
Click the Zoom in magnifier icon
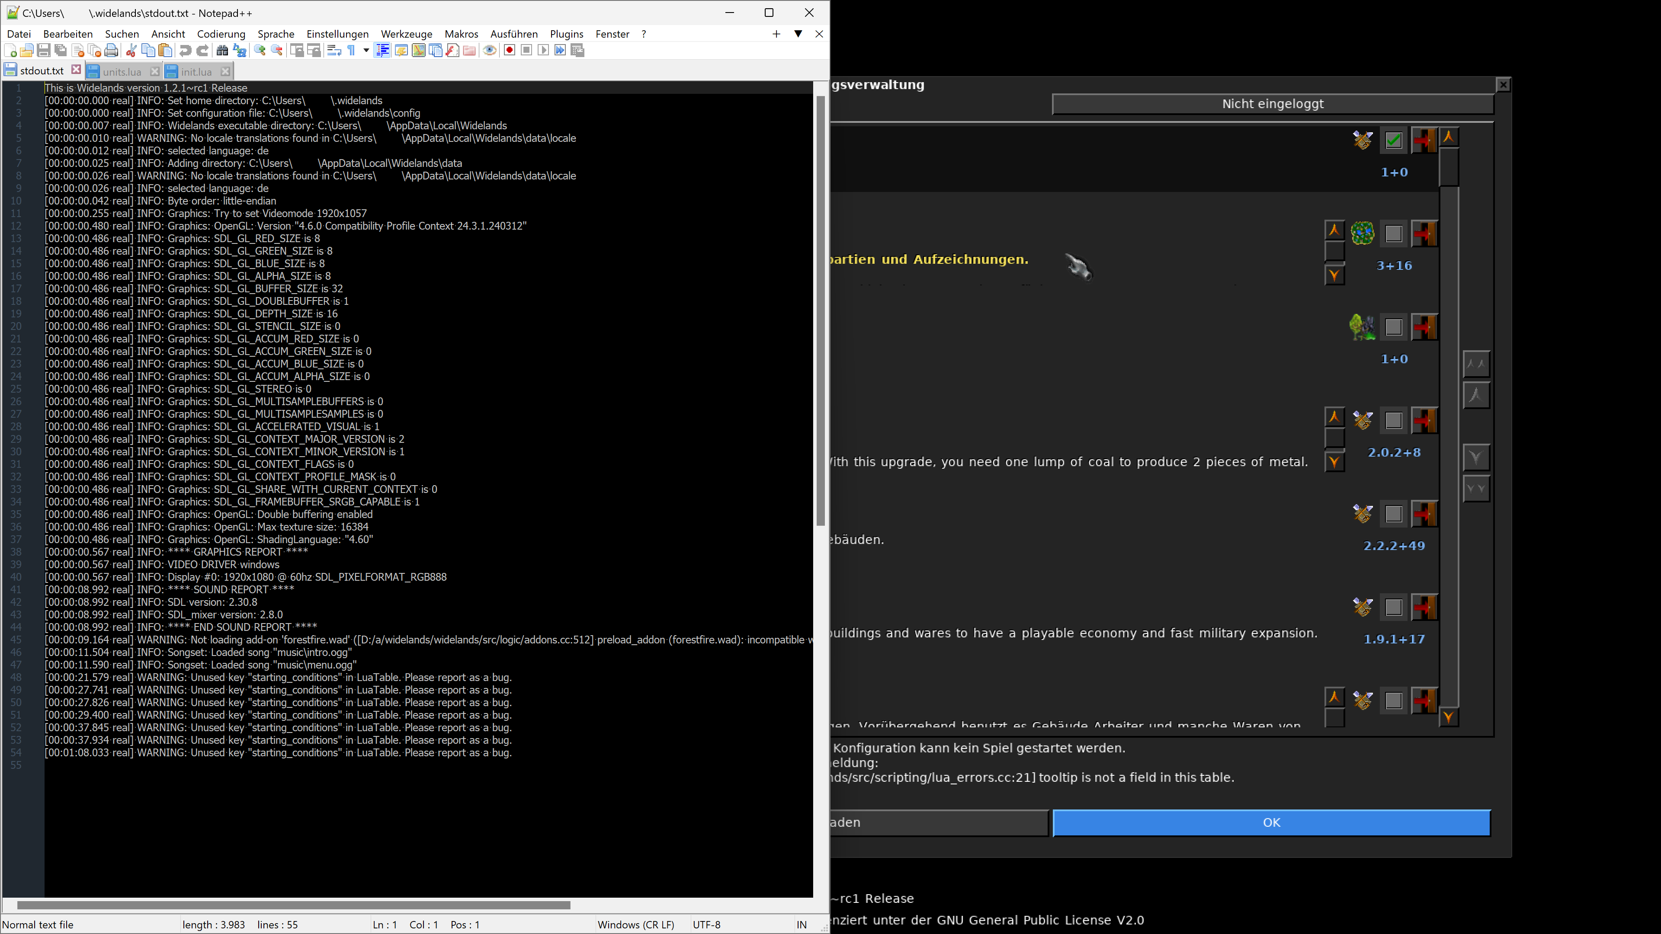pyautogui.click(x=260, y=50)
